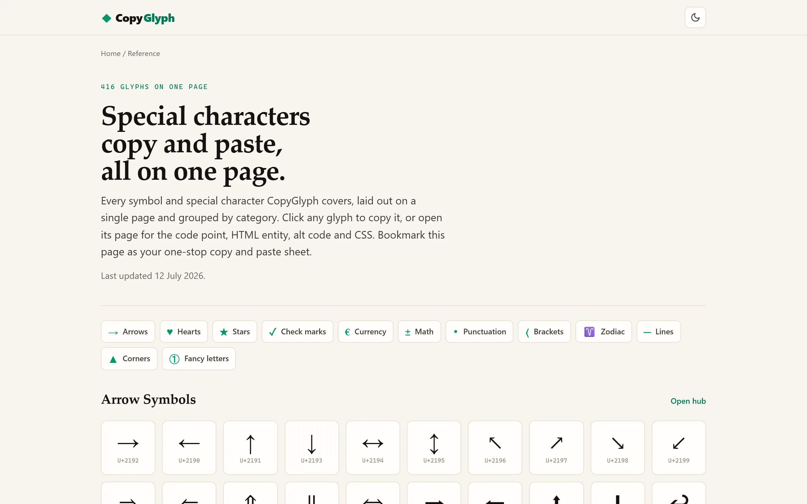Copy the down arrow glyph U+2193
The width and height of the screenshot is (807, 504).
point(312,447)
